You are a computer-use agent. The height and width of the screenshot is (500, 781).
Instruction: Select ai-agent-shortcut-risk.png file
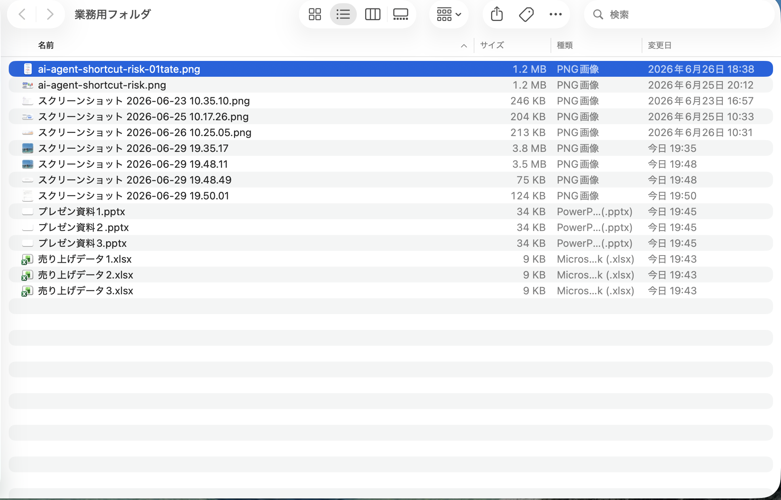390,85
